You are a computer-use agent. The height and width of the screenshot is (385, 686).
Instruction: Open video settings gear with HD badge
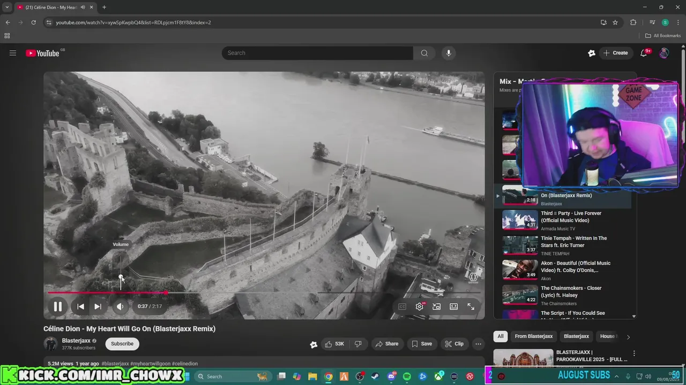click(x=420, y=306)
